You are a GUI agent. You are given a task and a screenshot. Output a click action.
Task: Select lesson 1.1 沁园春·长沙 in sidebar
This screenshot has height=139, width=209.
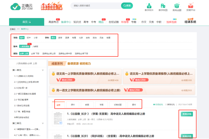24,76
